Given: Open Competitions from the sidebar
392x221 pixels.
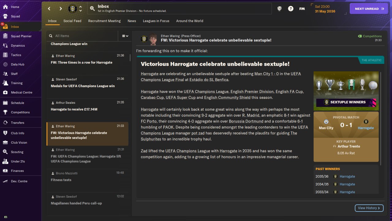Looking at the screenshot, I should [21, 112].
